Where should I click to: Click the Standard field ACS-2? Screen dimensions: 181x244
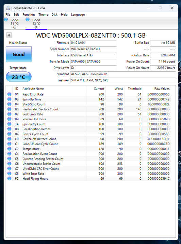(123, 74)
